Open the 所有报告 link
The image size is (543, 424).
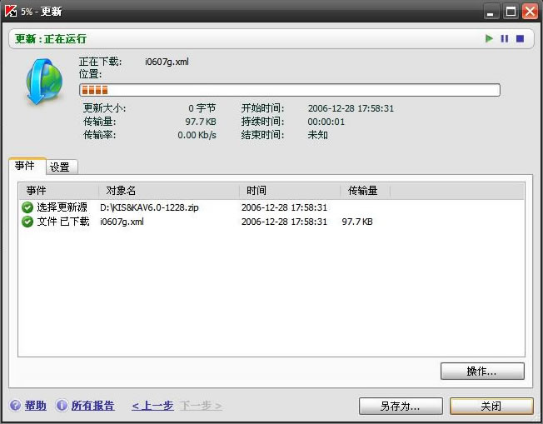pyautogui.click(x=92, y=406)
